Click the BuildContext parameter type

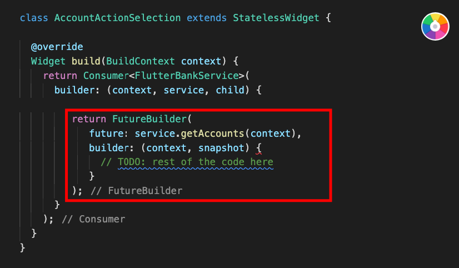141,61
